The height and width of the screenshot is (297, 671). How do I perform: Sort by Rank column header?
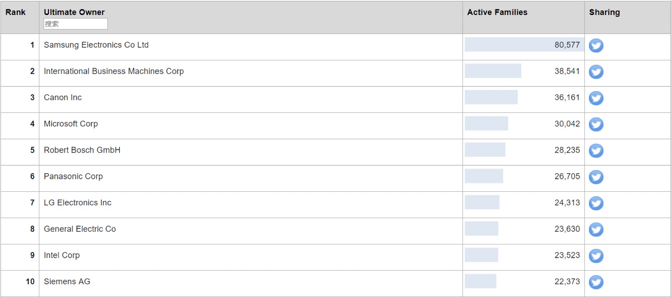pyautogui.click(x=15, y=12)
